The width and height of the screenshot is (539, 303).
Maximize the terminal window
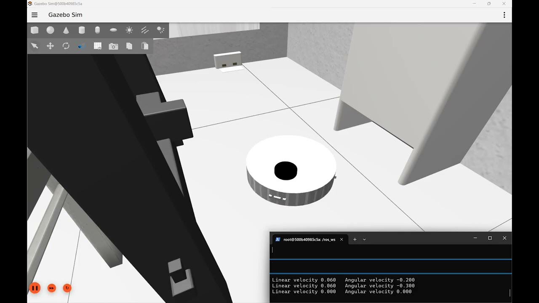click(490, 238)
